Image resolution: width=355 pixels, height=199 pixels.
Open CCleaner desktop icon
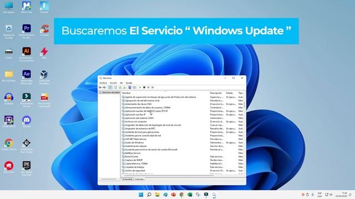click(x=44, y=30)
